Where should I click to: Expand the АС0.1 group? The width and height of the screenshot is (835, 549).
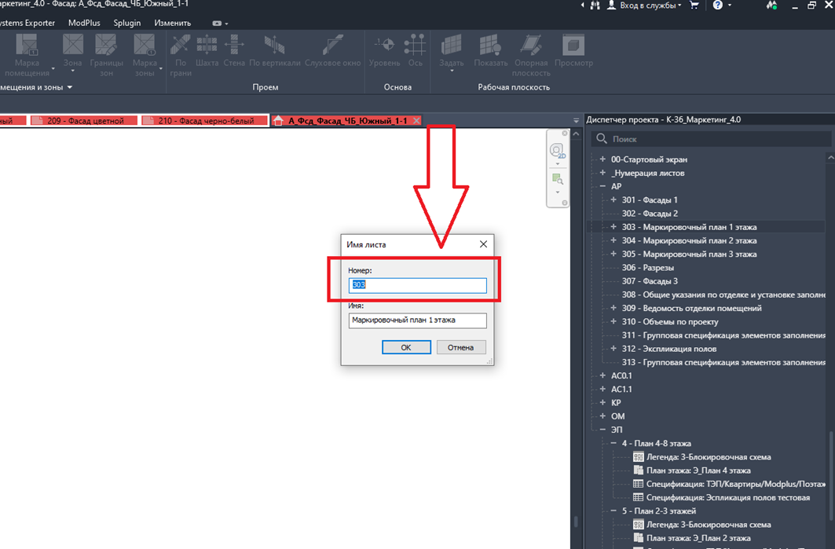click(x=602, y=375)
